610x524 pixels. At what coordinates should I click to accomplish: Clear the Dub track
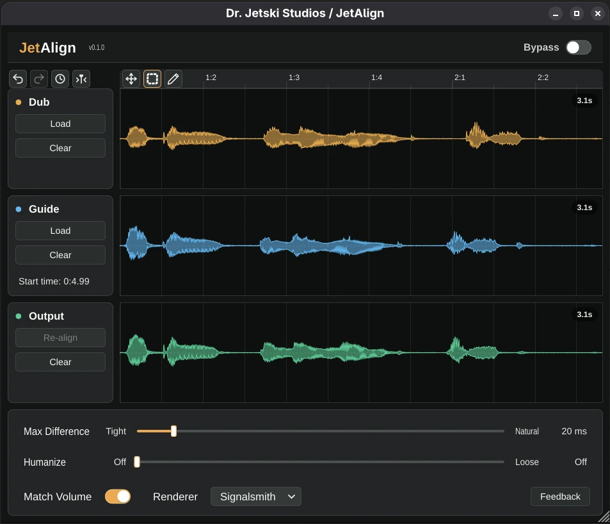[60, 148]
